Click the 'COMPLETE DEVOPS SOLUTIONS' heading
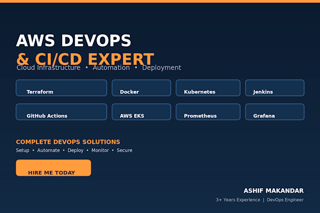The image size is (320, 213). [x=68, y=142]
